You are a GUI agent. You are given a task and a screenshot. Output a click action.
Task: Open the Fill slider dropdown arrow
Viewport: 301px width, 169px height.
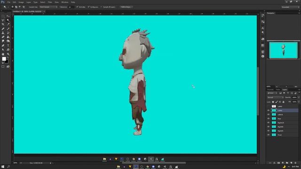[299, 102]
